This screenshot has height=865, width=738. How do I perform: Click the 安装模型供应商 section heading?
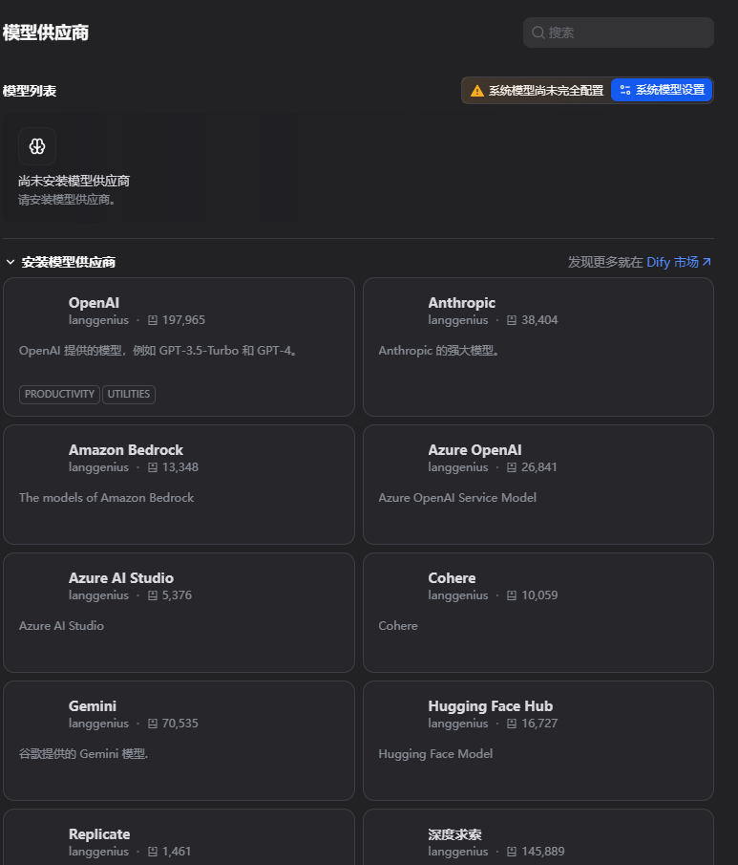[x=69, y=262]
